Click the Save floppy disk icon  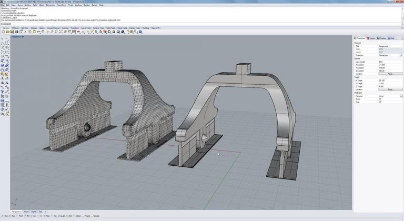point(12,32)
